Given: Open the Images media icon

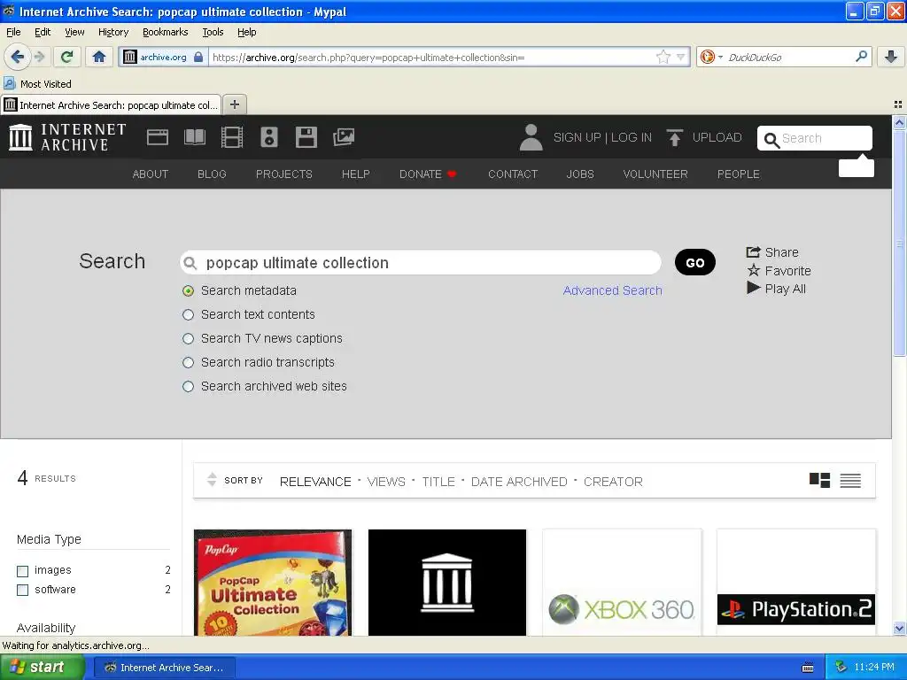Looking at the screenshot, I should [x=344, y=137].
